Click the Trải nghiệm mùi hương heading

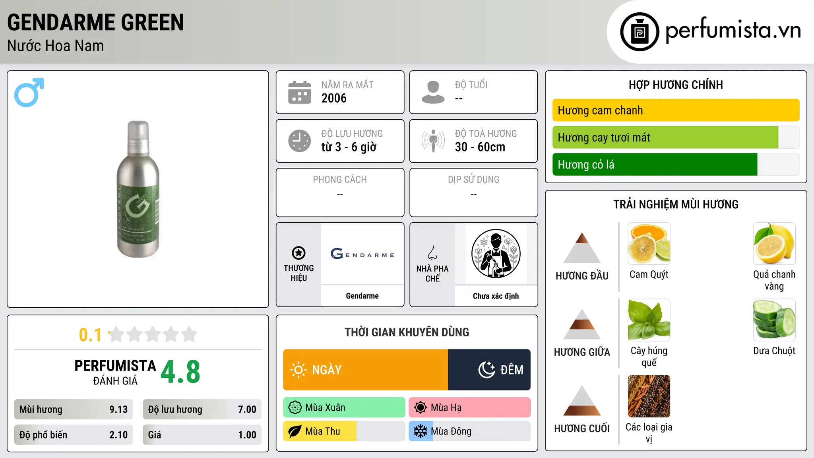(676, 204)
